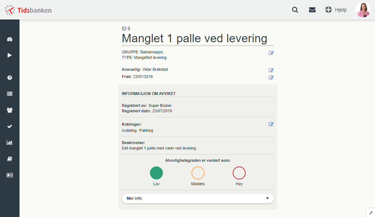This screenshot has height=217, width=375.
Task: Edit the Ansvarlig person
Action: [271, 70]
